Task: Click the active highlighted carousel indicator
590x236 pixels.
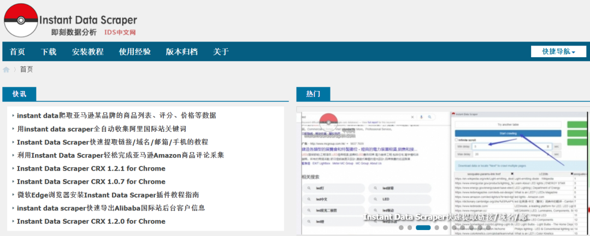Action: coord(423,228)
